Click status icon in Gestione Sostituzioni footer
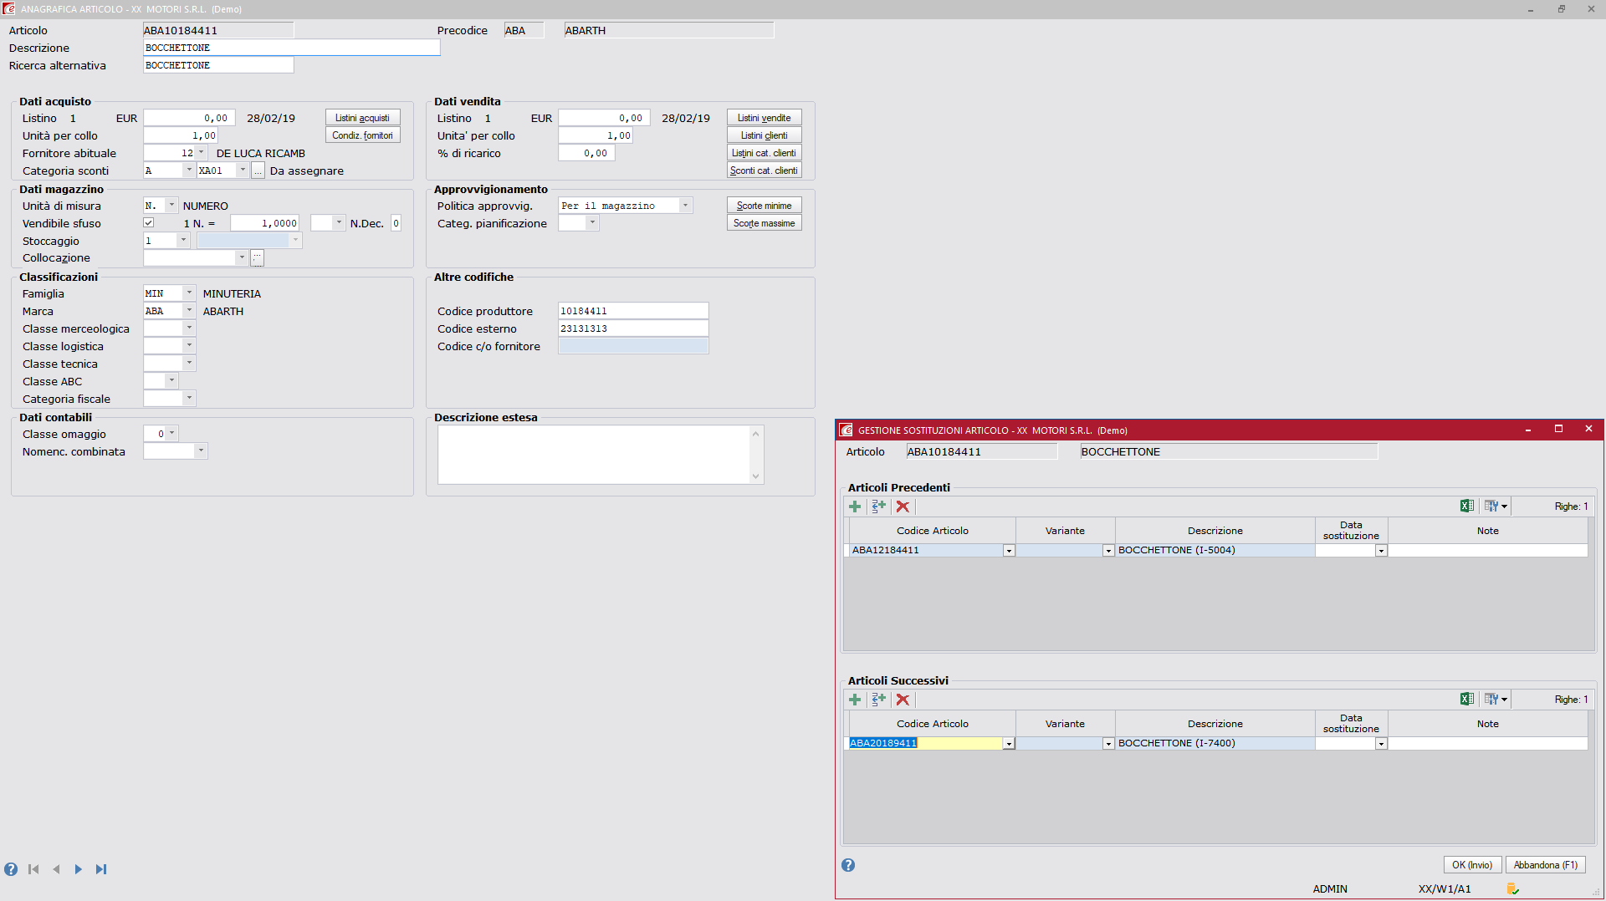The height and width of the screenshot is (901, 1606). pyautogui.click(x=1512, y=888)
